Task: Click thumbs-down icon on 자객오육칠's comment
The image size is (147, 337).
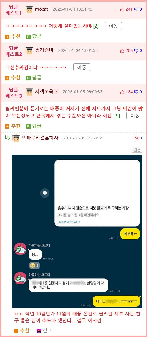Action: 136,92
